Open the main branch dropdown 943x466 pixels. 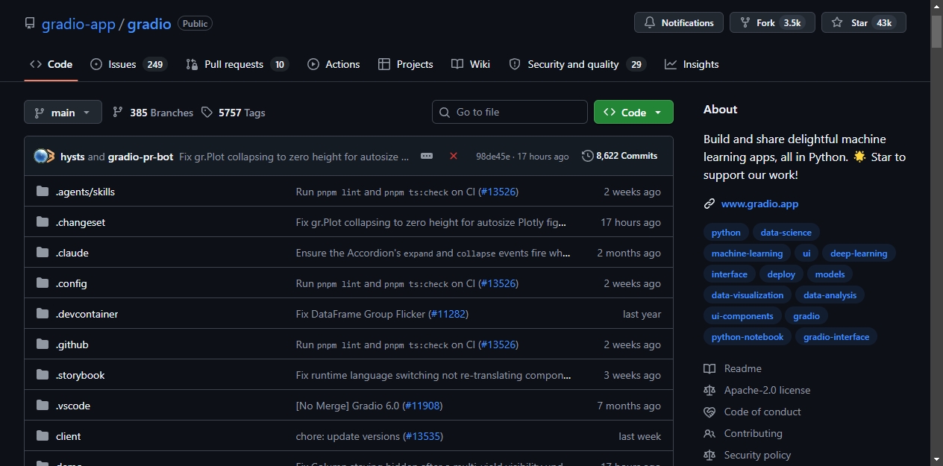click(x=63, y=112)
